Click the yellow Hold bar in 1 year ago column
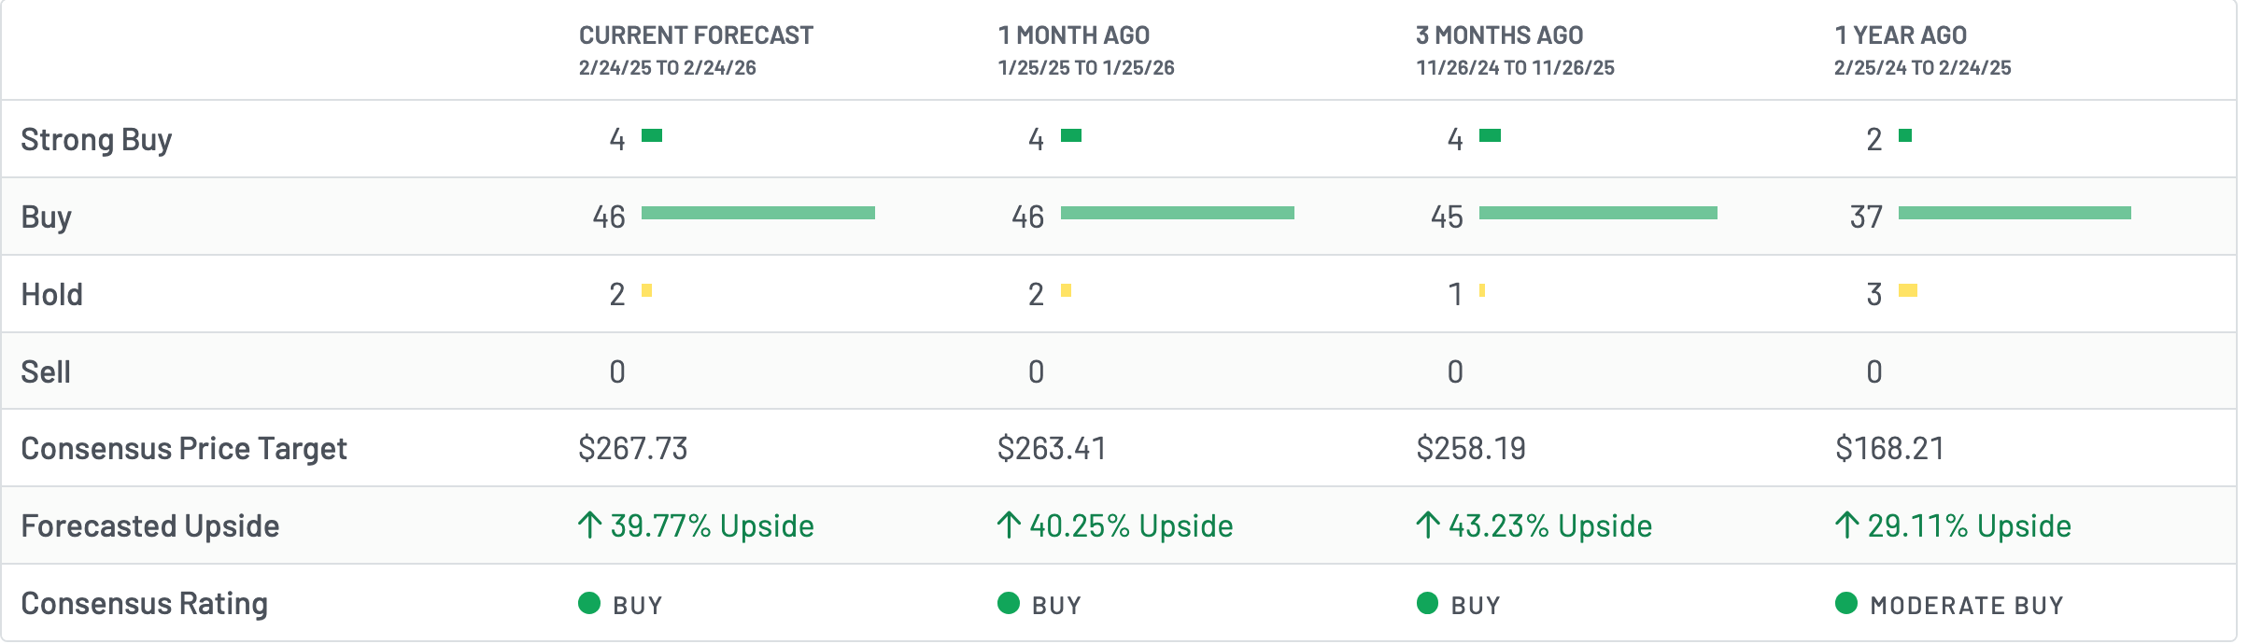The image size is (2248, 644). 1908,290
